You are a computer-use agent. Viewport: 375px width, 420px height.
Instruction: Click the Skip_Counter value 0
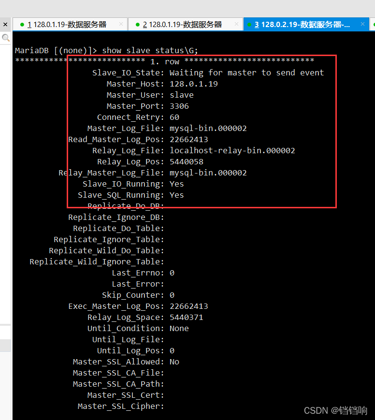(x=172, y=295)
